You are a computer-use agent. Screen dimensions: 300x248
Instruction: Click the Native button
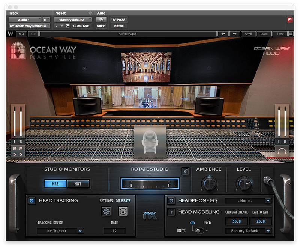(x=119, y=26)
